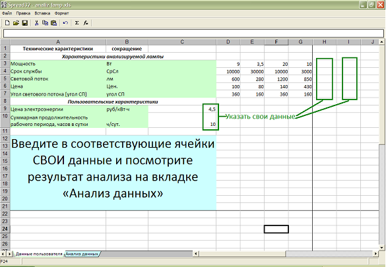The image size is (386, 267).
Task: Open the Файл menu
Action: [7, 13]
